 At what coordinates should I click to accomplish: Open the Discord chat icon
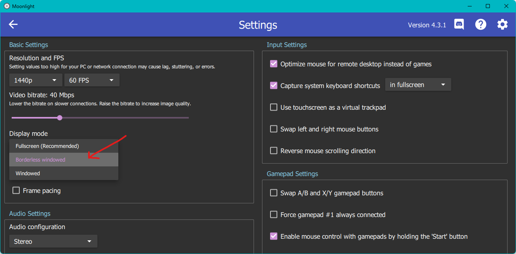click(458, 24)
